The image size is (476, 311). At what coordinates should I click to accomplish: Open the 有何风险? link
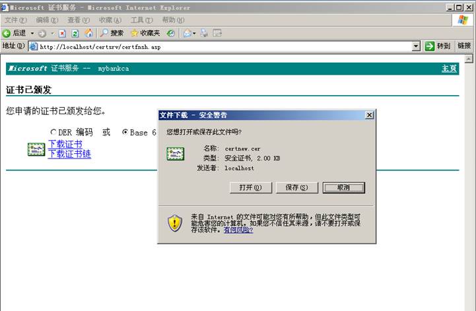[x=238, y=230]
